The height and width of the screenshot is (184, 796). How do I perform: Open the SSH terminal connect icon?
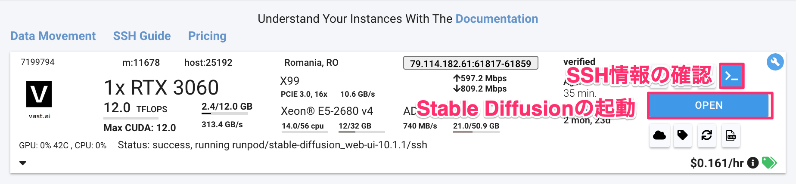(x=731, y=77)
